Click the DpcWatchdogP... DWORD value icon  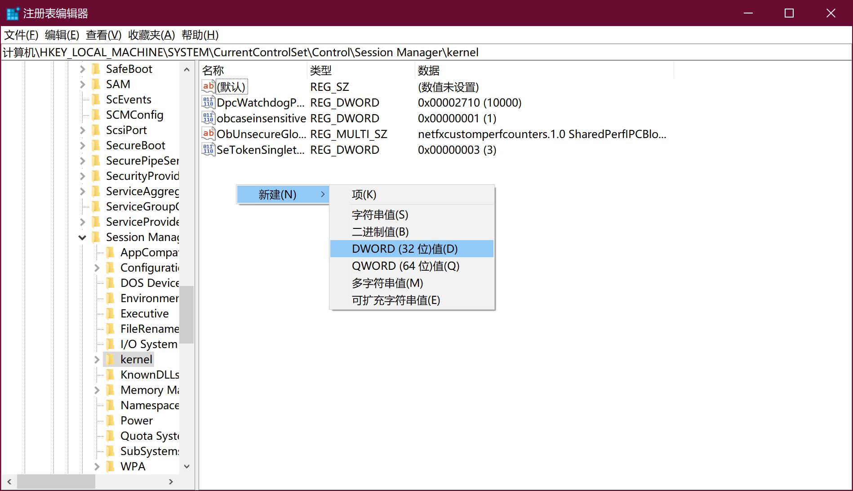coord(208,103)
